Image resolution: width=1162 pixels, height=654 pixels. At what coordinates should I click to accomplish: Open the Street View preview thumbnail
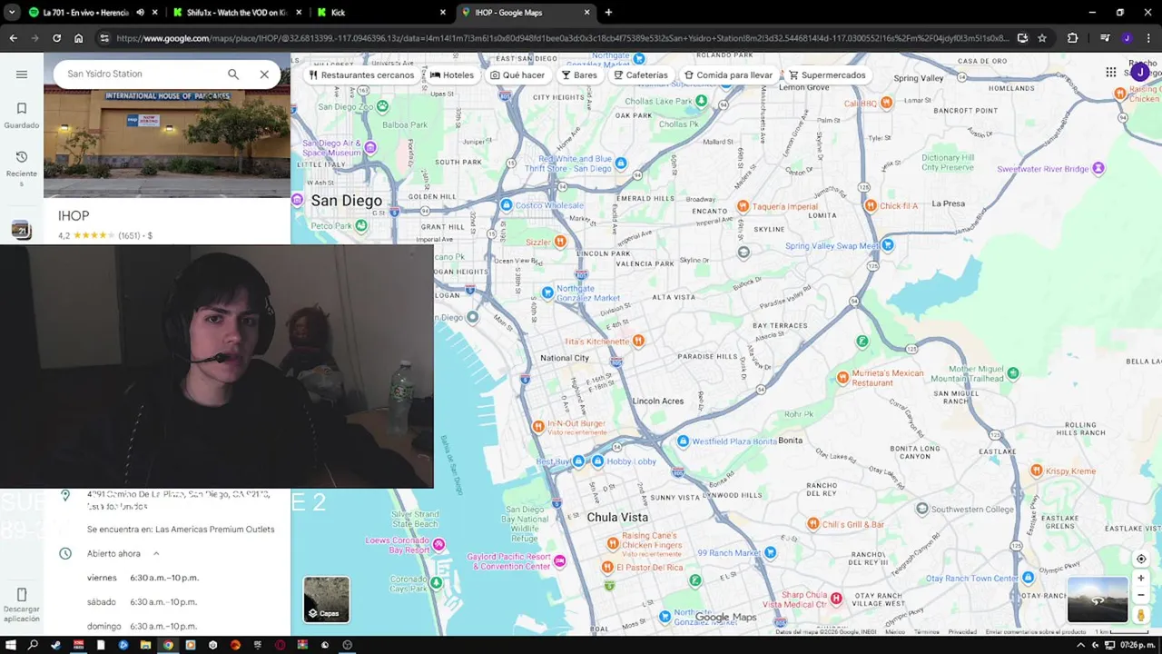click(1098, 600)
